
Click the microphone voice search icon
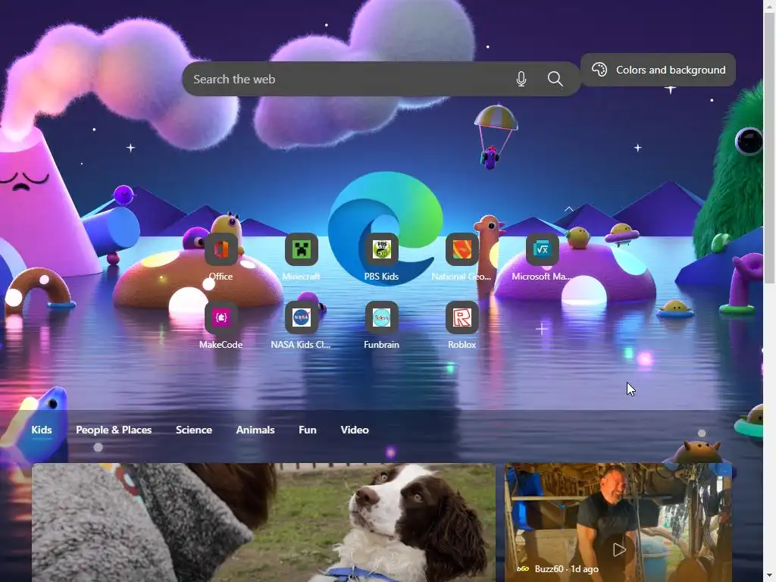pyautogui.click(x=521, y=79)
